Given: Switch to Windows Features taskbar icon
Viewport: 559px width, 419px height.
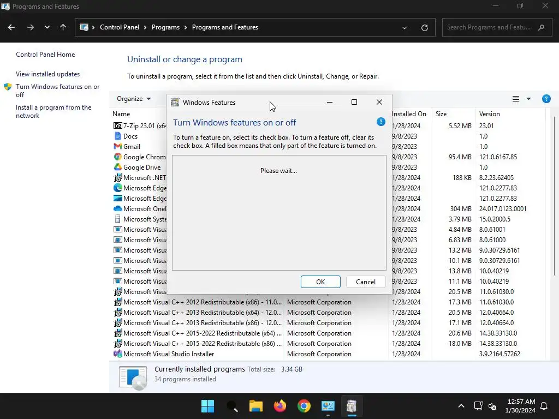Looking at the screenshot, I should pos(352,406).
